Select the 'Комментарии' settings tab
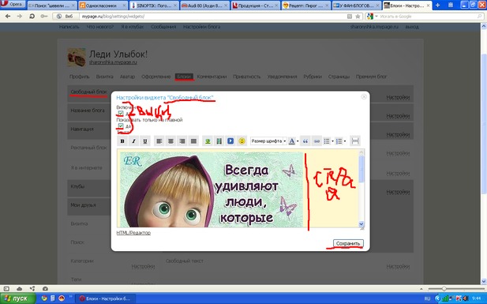The image size is (487, 304). click(x=212, y=77)
